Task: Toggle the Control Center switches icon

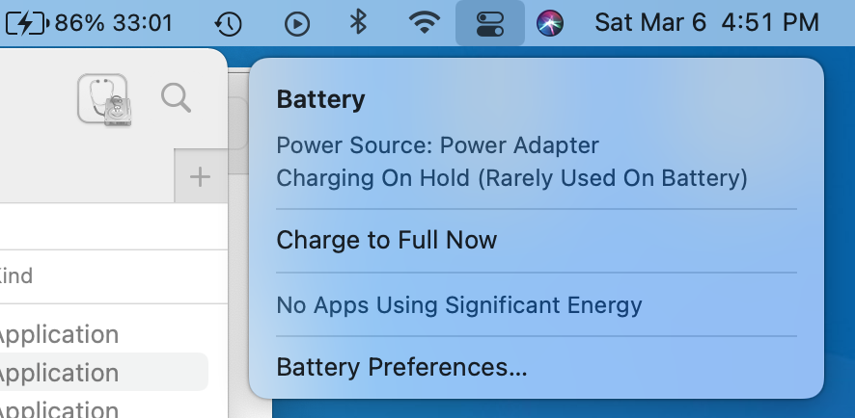Action: [x=489, y=24]
